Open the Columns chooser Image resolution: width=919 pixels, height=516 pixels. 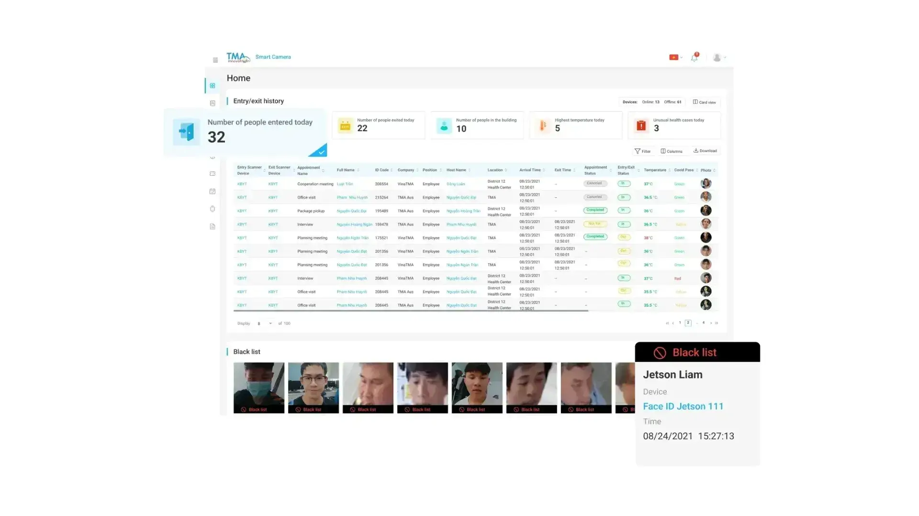(672, 151)
